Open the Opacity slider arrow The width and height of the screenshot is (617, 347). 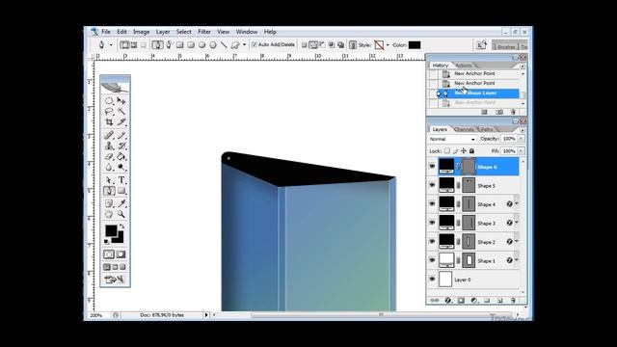521,139
